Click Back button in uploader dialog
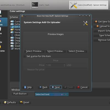110x110 pixels. pos(43,87)
